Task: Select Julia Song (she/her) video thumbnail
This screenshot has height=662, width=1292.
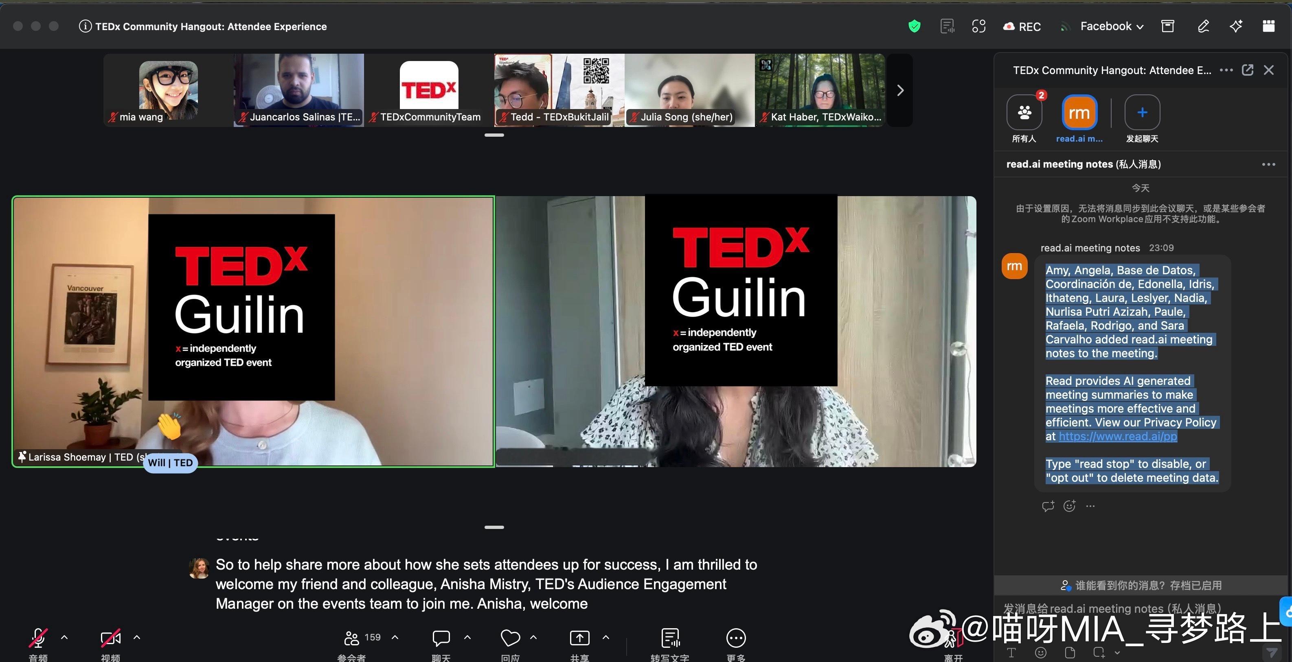Action: point(690,90)
